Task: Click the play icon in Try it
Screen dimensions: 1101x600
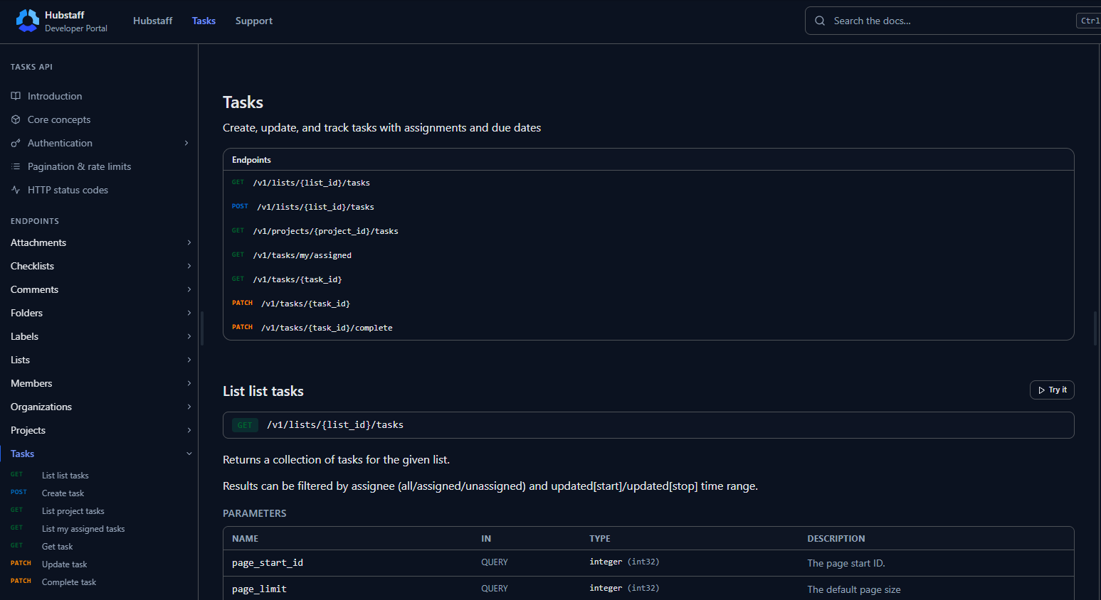Action: coord(1042,390)
